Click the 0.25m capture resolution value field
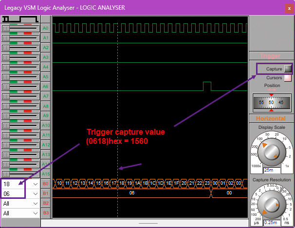 272,223
